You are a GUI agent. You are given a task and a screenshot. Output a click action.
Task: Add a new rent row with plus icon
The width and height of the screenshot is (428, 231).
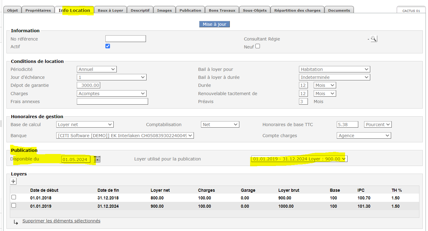(14, 181)
